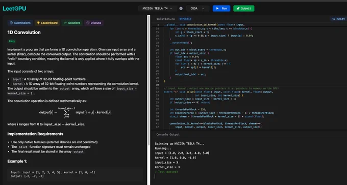Select the solution.cu file tab
The image size is (347, 185).
point(165,19)
